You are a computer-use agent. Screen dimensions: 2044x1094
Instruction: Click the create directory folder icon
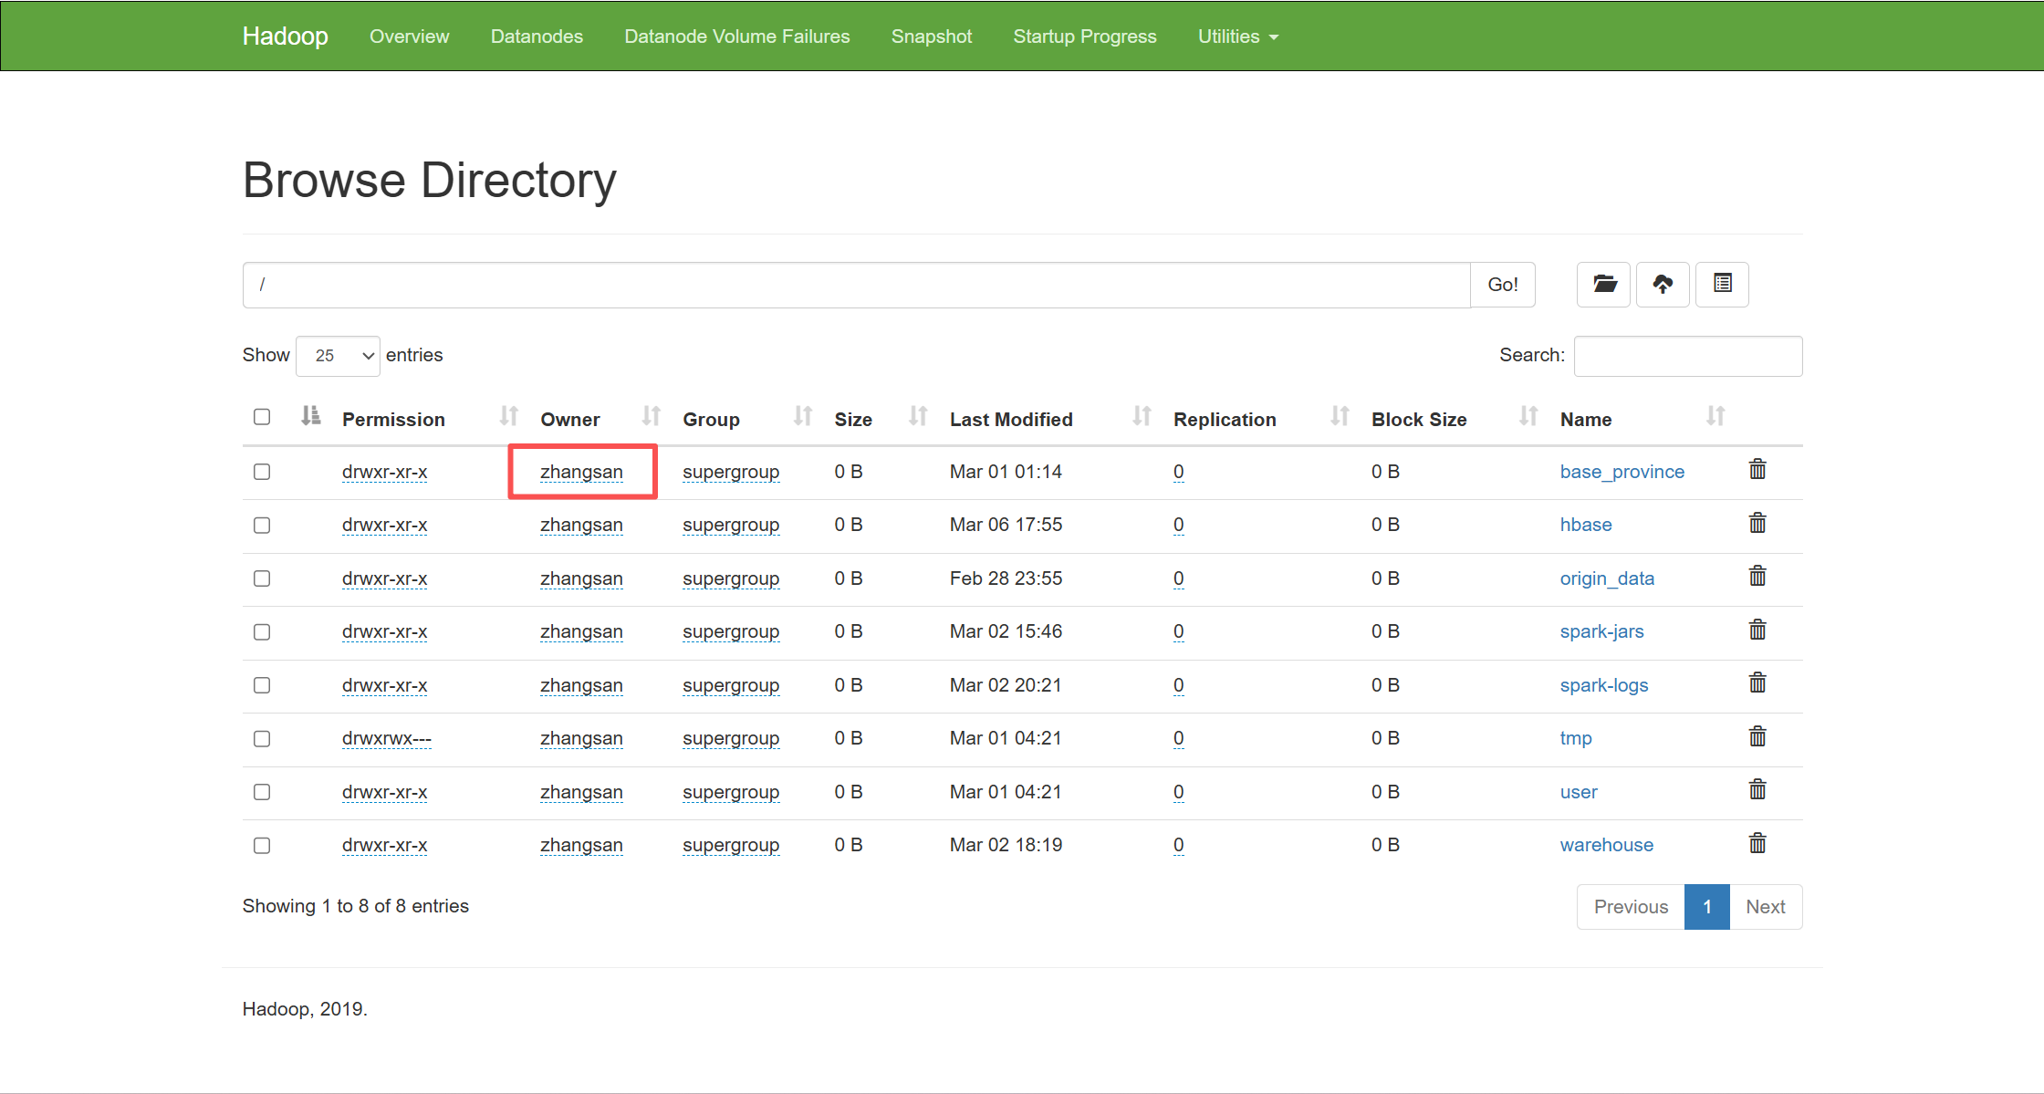coord(1603,285)
